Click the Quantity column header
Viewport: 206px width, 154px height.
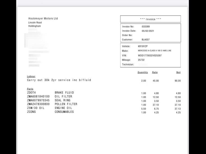pyautogui.click(x=143, y=72)
